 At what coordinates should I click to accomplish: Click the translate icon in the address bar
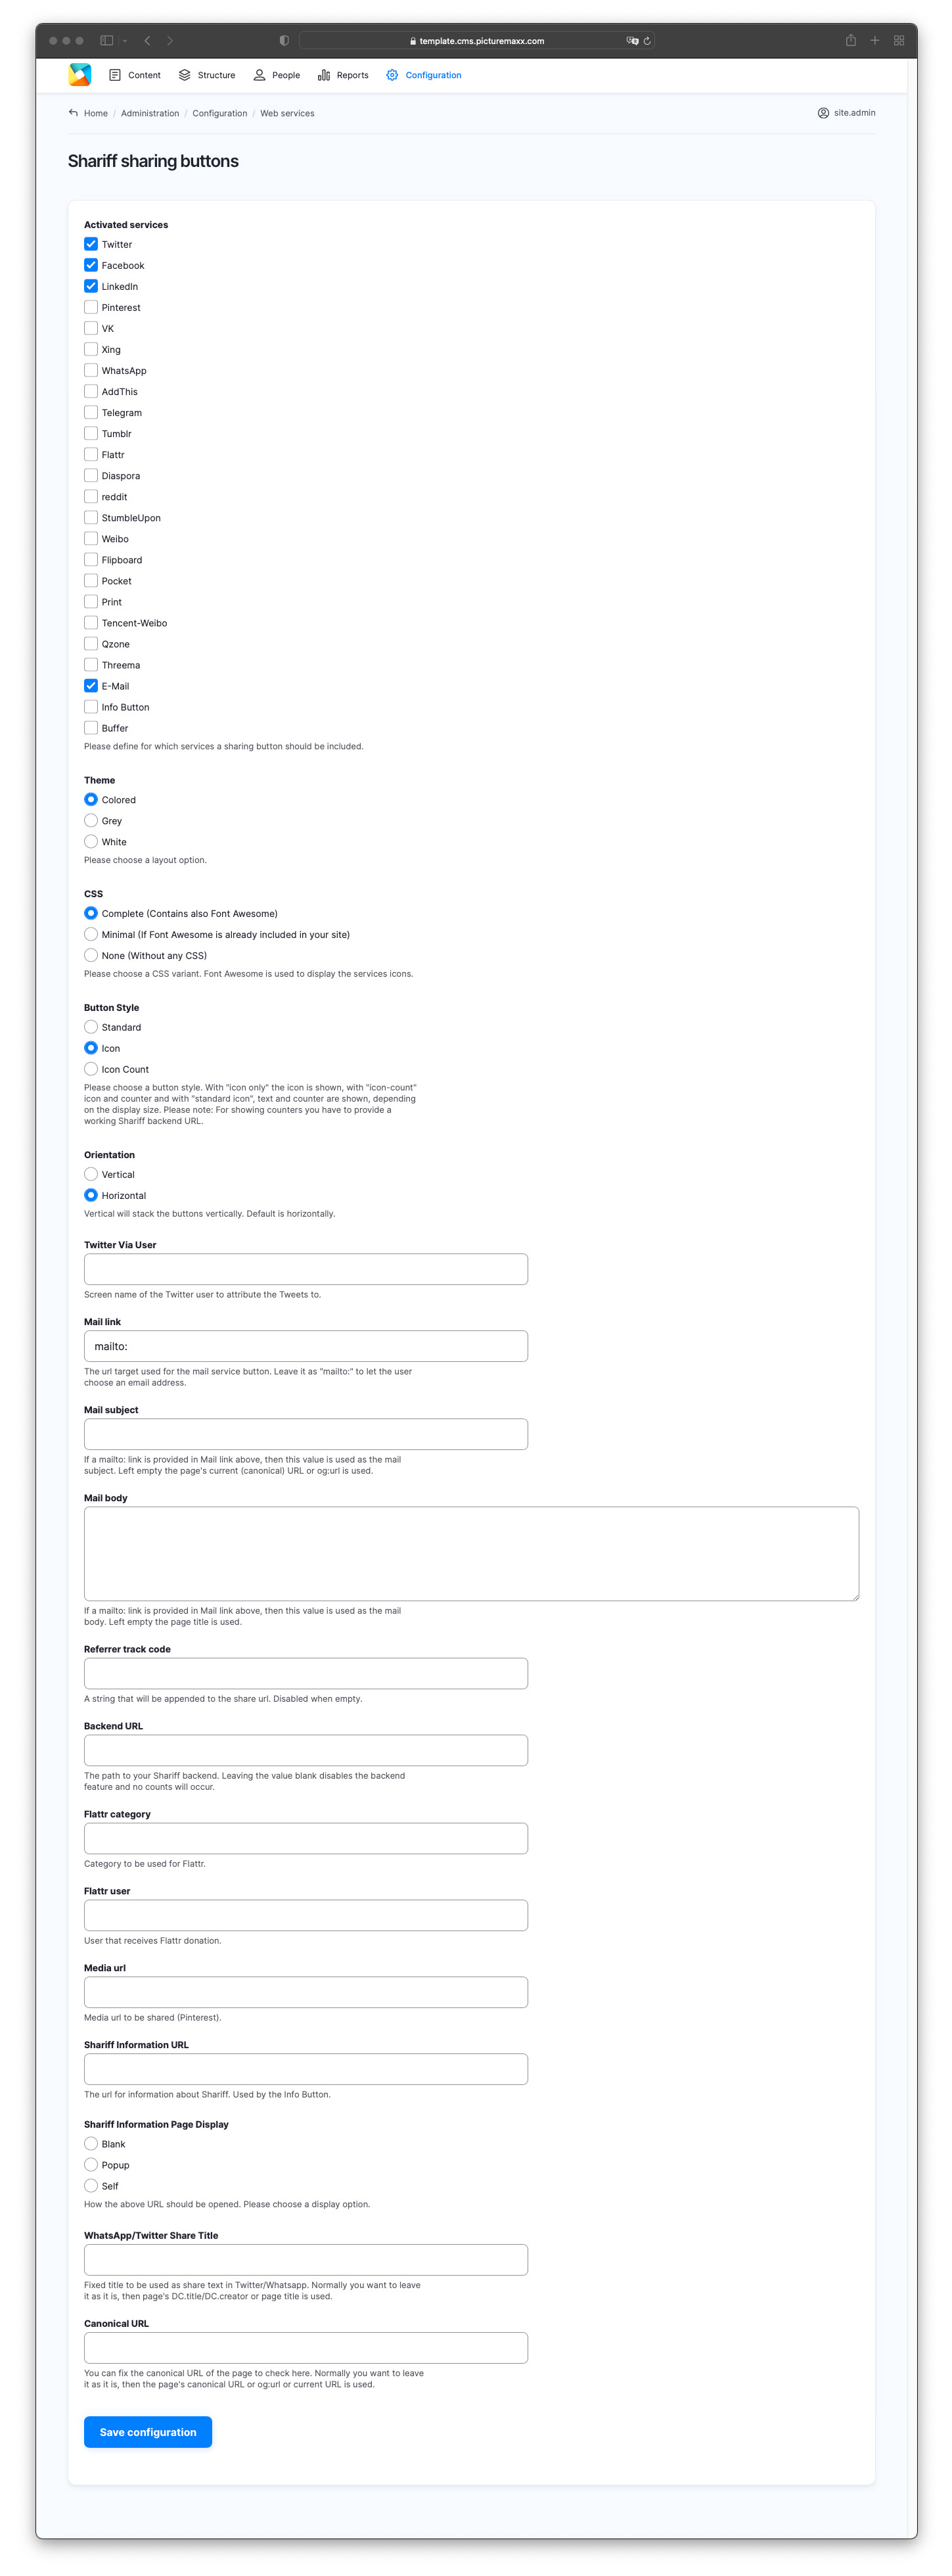(x=632, y=41)
